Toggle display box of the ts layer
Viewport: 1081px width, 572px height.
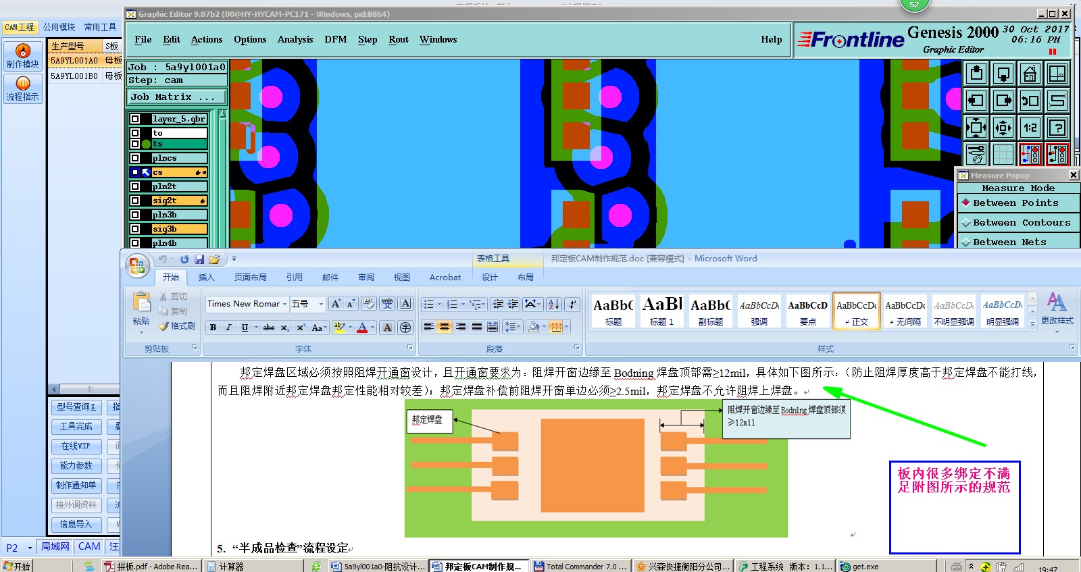(135, 144)
